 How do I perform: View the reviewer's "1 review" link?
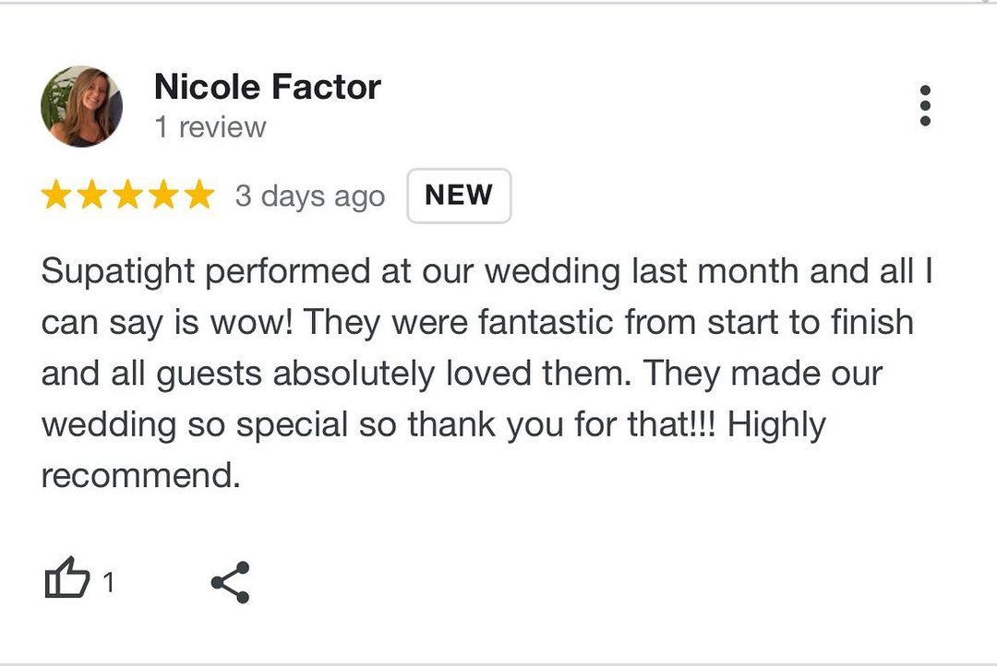pyautogui.click(x=210, y=127)
